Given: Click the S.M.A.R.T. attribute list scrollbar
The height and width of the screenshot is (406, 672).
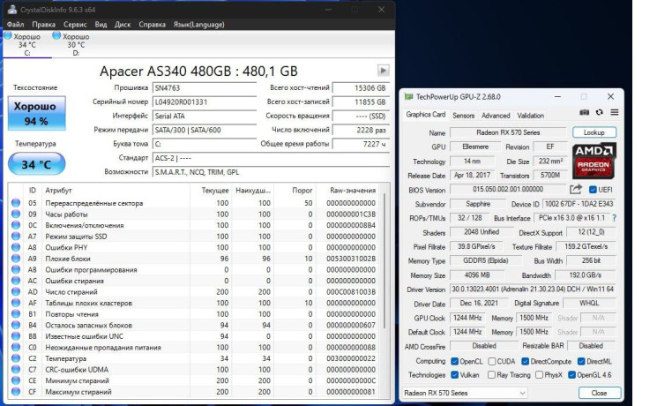Looking at the screenshot, I should click(x=385, y=261).
